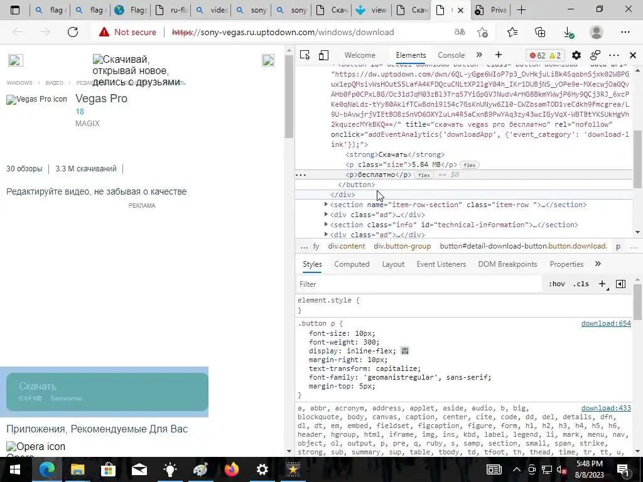Add this page to favorites
Screen dimensions: 643x482
pyautogui.click(x=483, y=32)
